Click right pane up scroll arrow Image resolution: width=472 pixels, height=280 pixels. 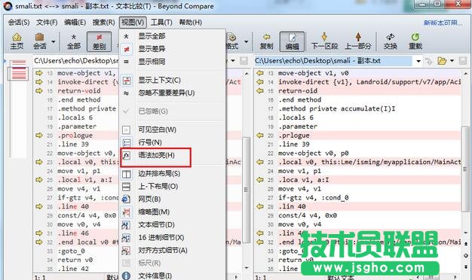pyautogui.click(x=466, y=73)
